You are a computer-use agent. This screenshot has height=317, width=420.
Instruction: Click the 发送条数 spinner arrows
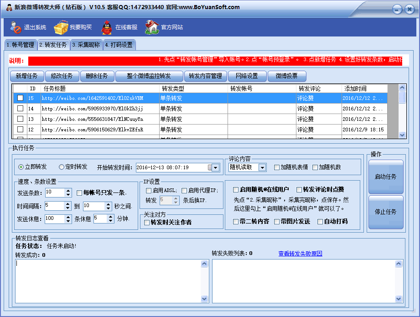tap(68, 192)
